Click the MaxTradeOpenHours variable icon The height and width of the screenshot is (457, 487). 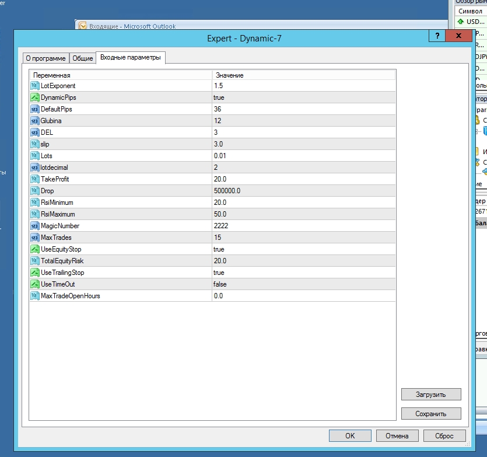point(34,296)
